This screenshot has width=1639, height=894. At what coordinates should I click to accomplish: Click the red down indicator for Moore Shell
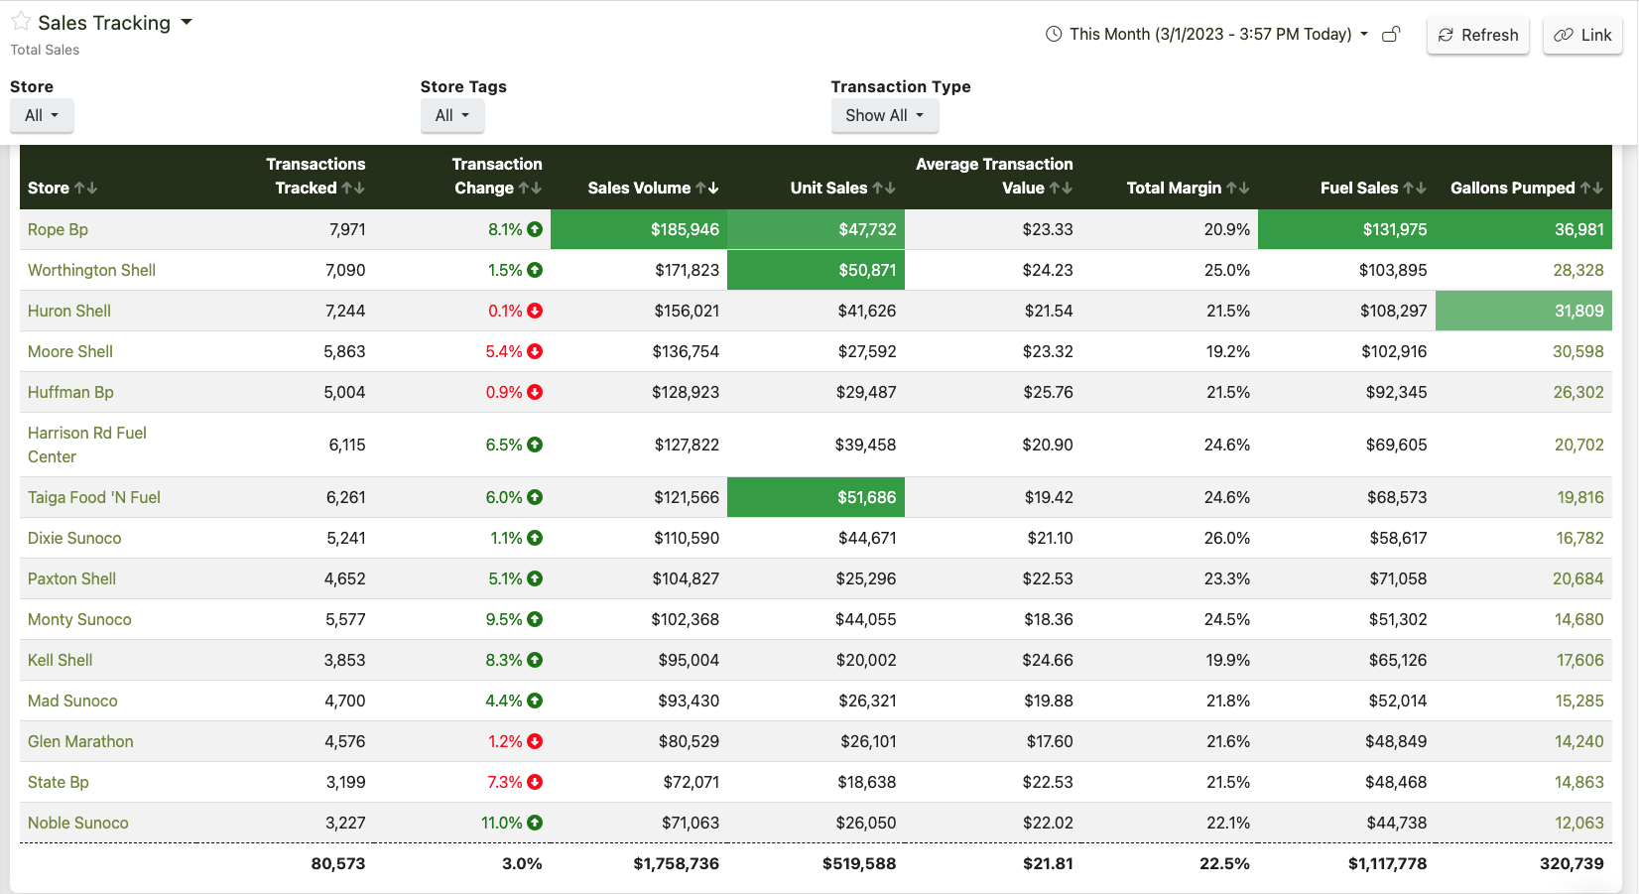click(x=535, y=351)
